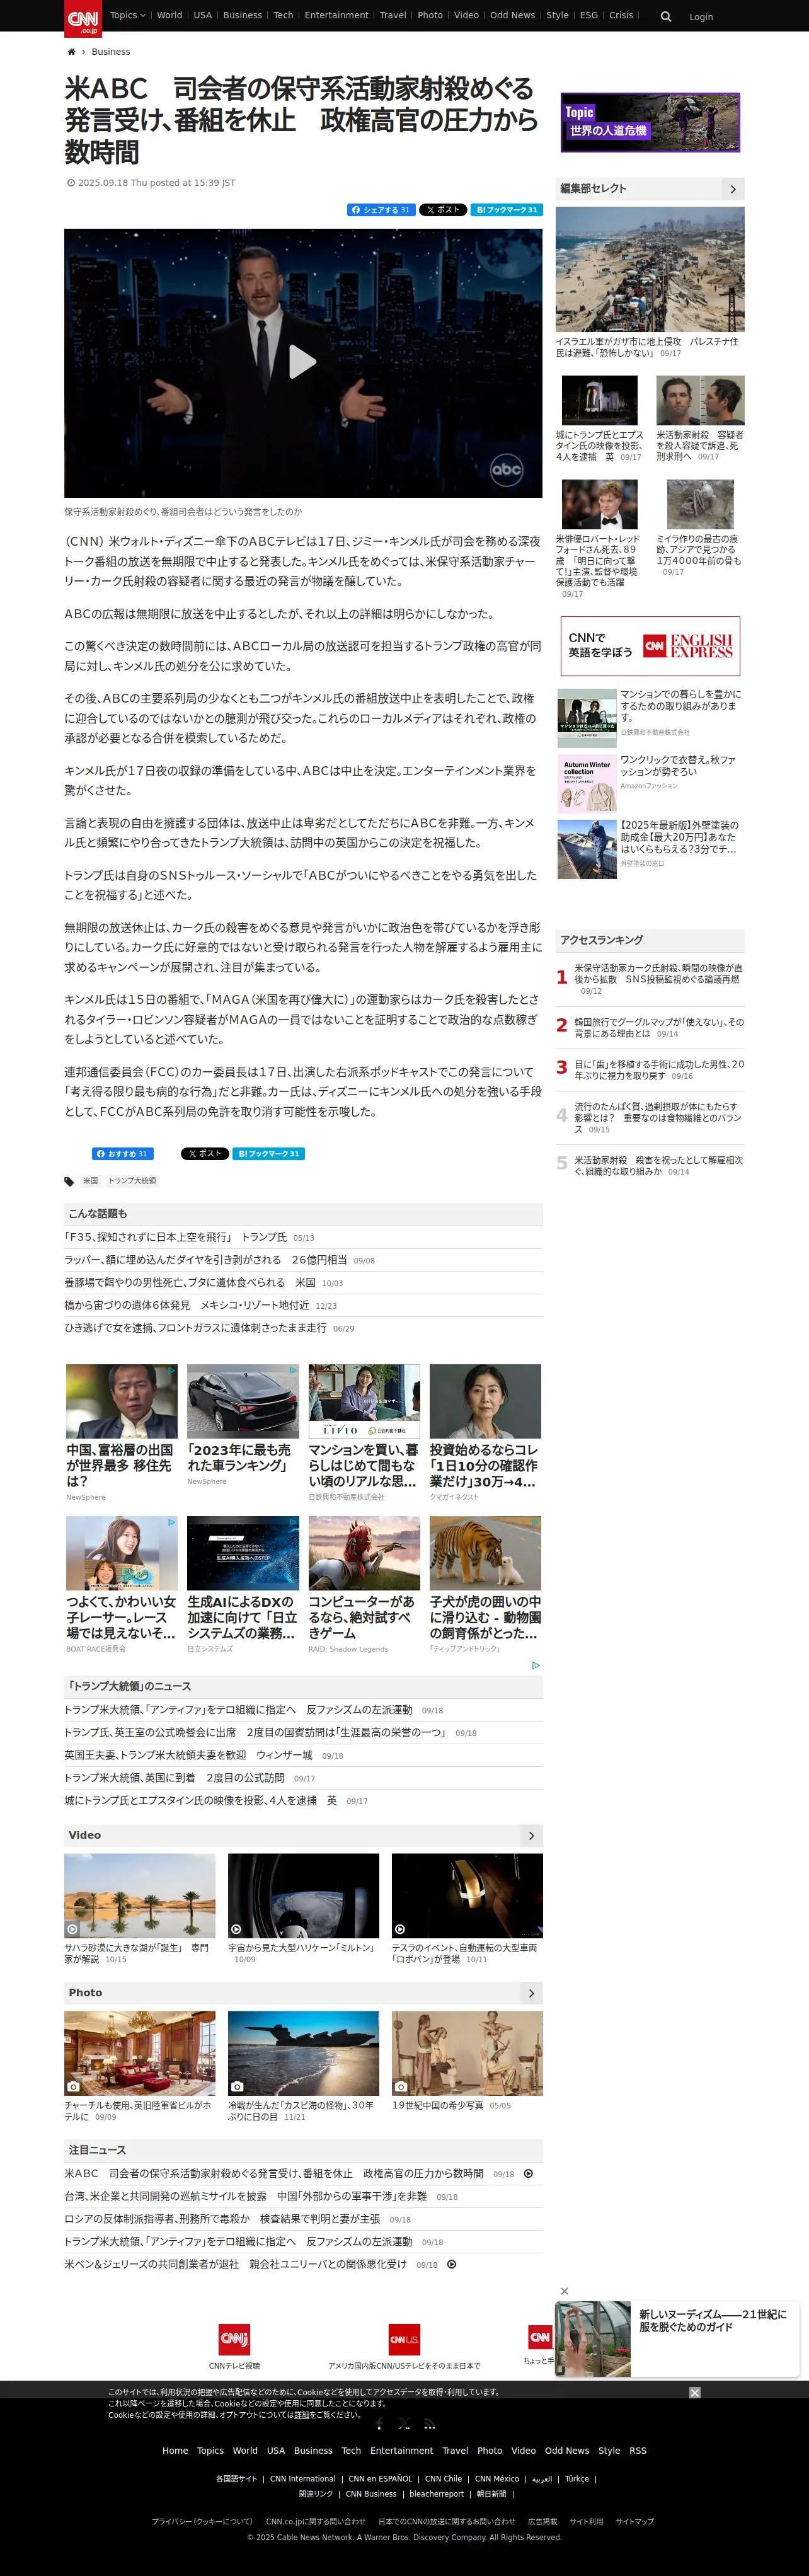Click Business breadcrumb link
Image resolution: width=809 pixels, height=2576 pixels.
[111, 52]
